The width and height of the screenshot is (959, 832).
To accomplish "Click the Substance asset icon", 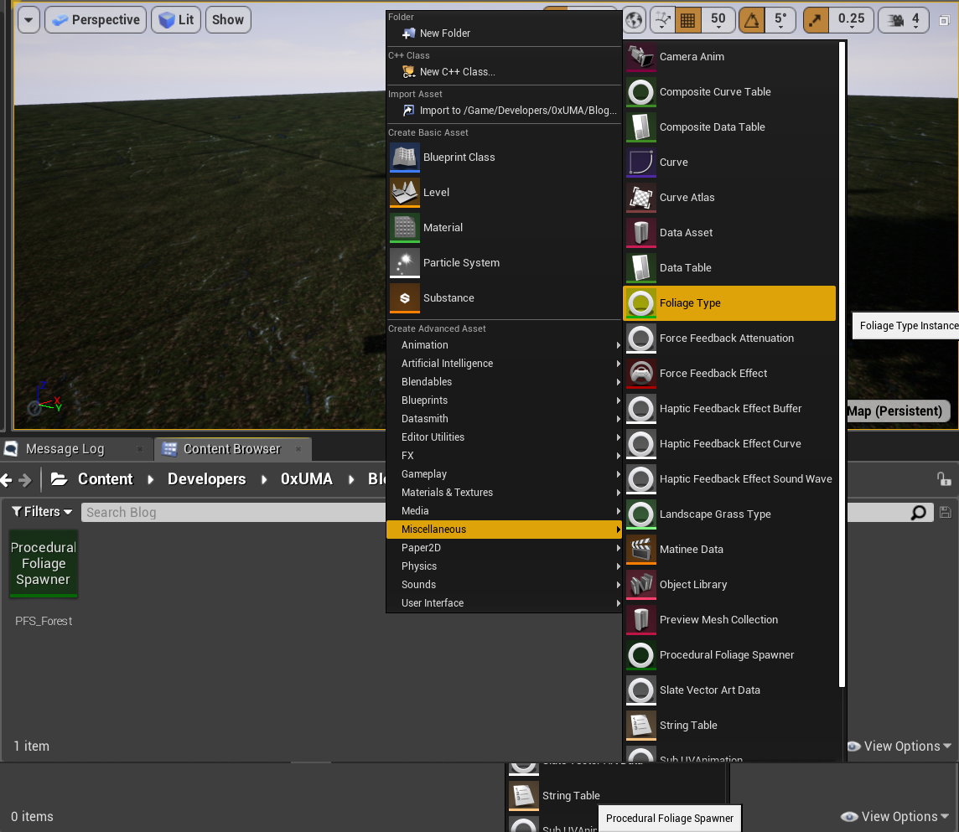I will 405,298.
